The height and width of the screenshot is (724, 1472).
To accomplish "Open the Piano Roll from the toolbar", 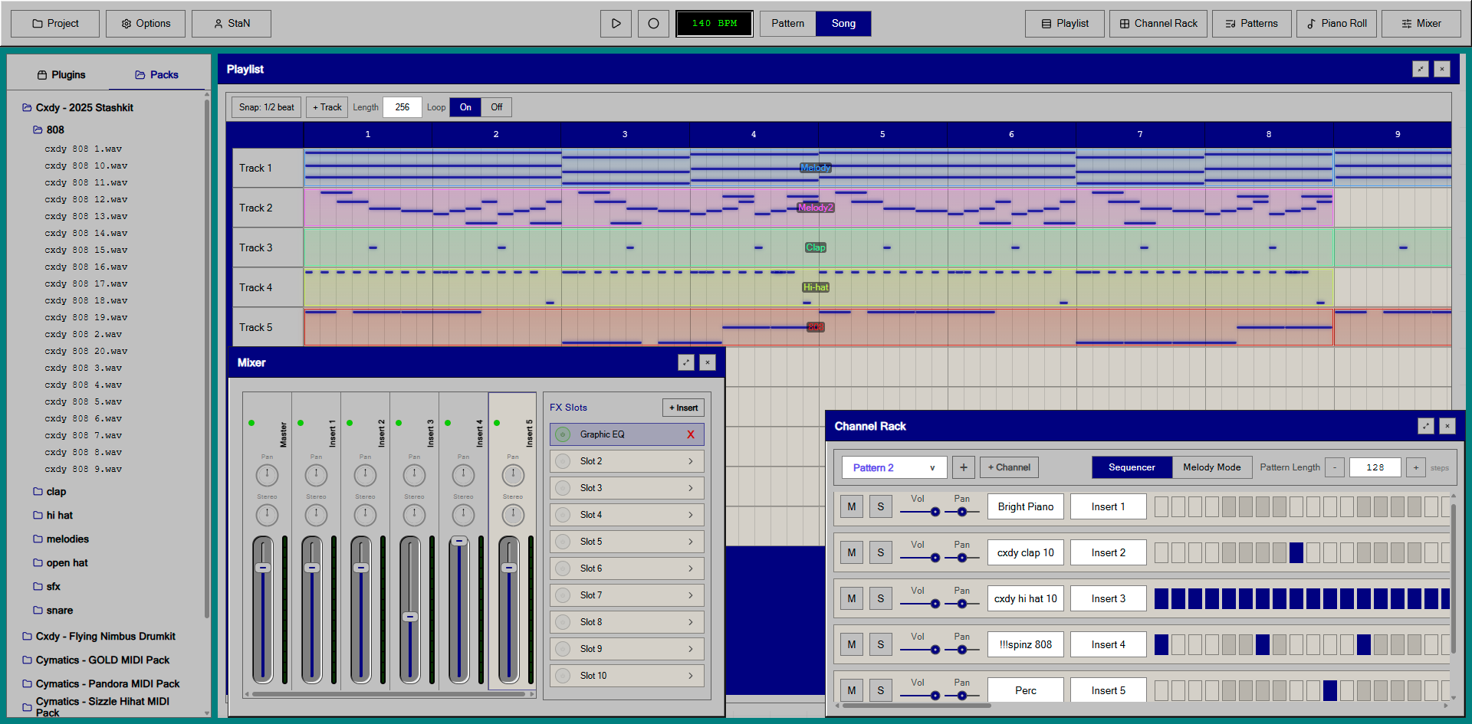I will tap(1337, 24).
